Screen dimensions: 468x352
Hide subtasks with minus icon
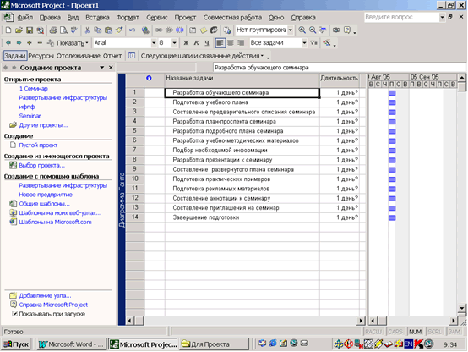click(40, 43)
